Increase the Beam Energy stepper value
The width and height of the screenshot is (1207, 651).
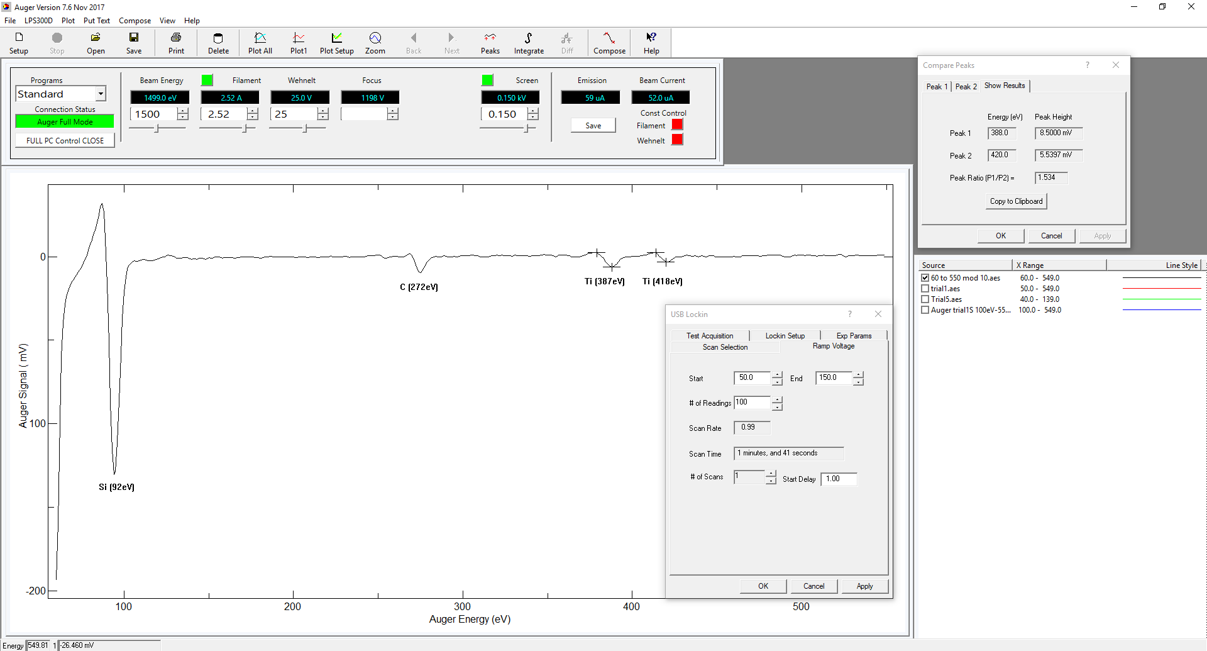click(x=182, y=111)
